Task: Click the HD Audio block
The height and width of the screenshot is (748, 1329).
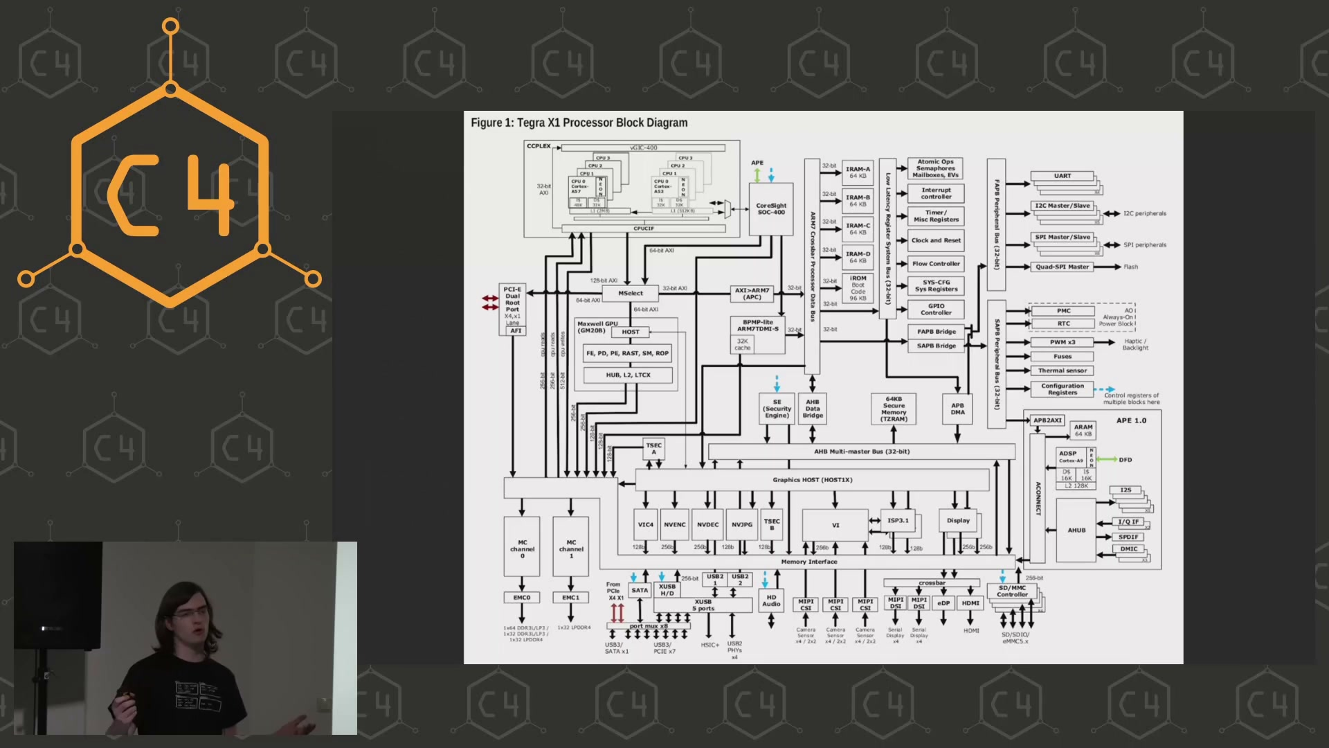Action: [x=771, y=600]
